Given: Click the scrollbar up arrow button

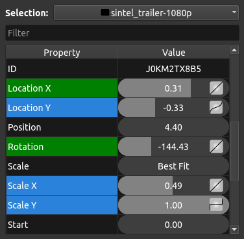Looking at the screenshot, I should 234,50.
